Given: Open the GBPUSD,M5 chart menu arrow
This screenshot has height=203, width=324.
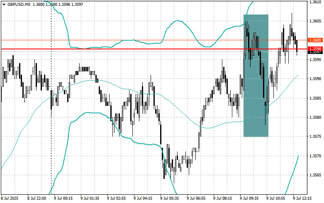Looking at the screenshot, I should point(4,4).
